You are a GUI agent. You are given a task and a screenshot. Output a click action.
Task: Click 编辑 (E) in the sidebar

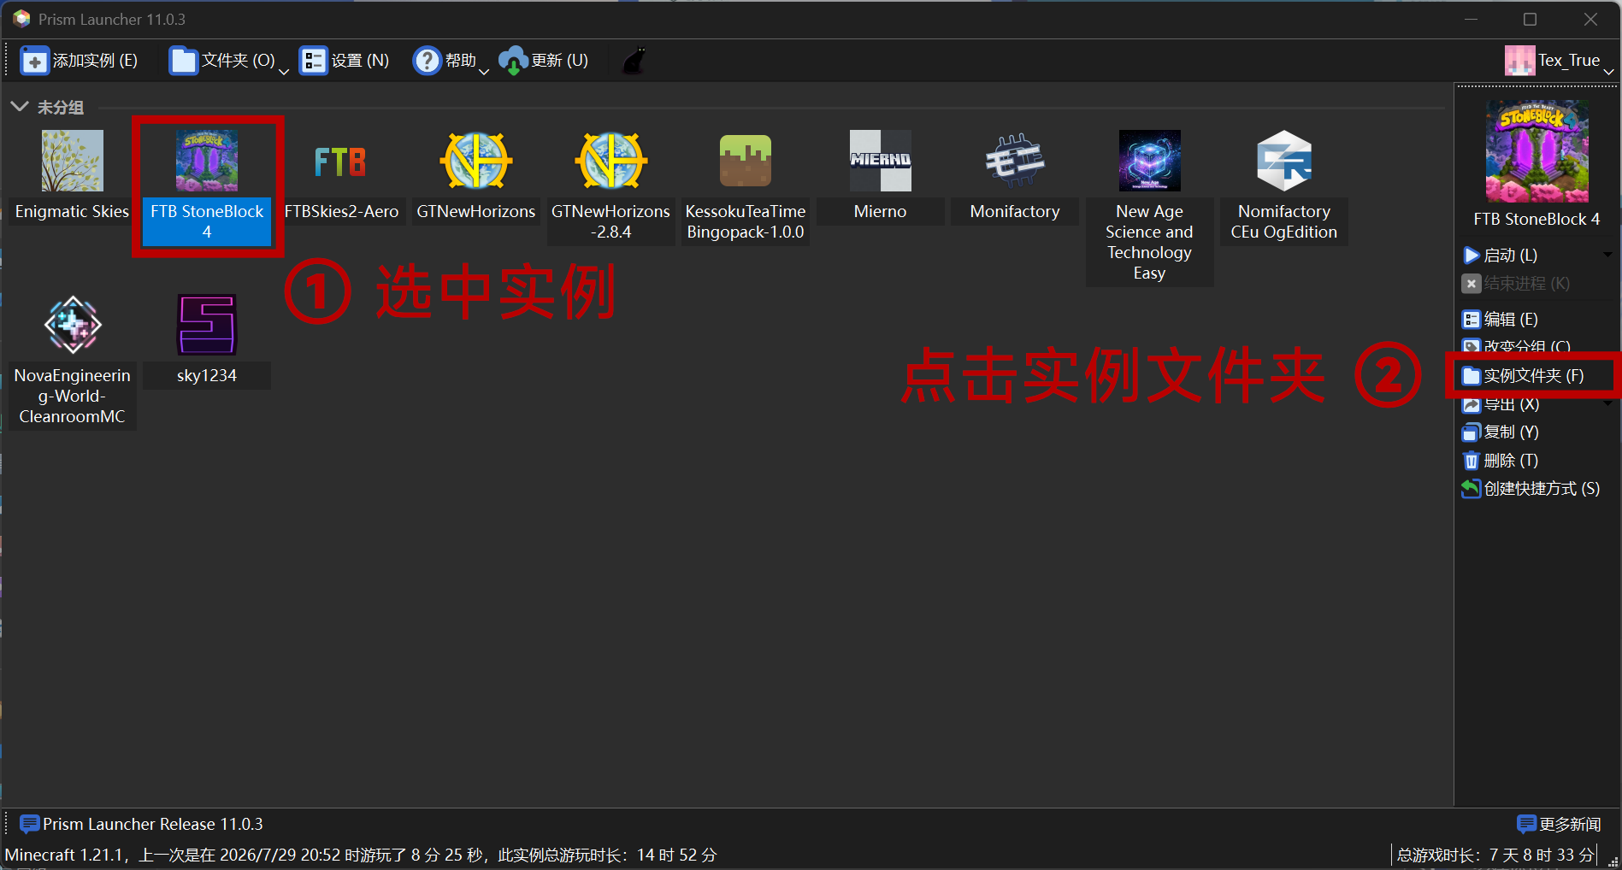[1501, 320]
